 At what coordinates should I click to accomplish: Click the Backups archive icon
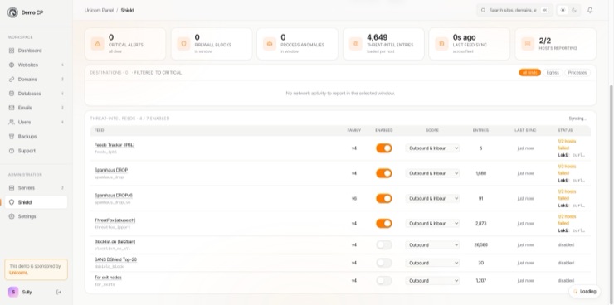(x=12, y=137)
